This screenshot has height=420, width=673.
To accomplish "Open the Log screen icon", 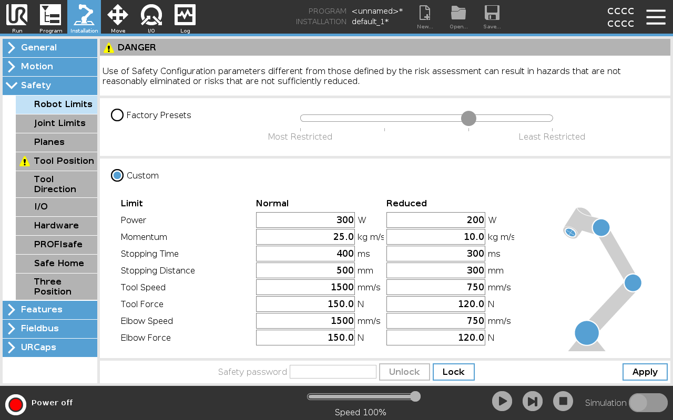I will point(185,16).
